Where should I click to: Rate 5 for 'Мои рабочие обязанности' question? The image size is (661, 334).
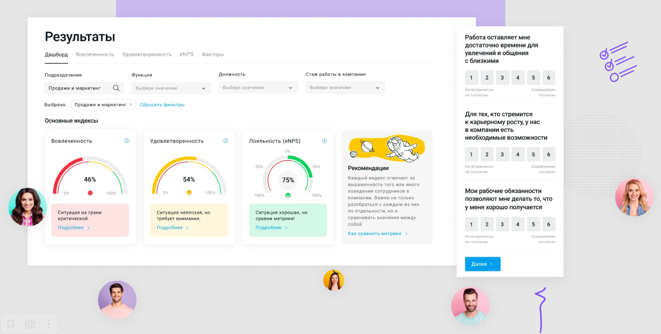point(533,224)
